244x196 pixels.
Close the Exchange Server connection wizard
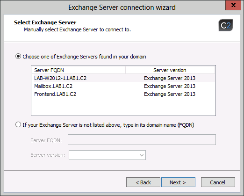233,5
